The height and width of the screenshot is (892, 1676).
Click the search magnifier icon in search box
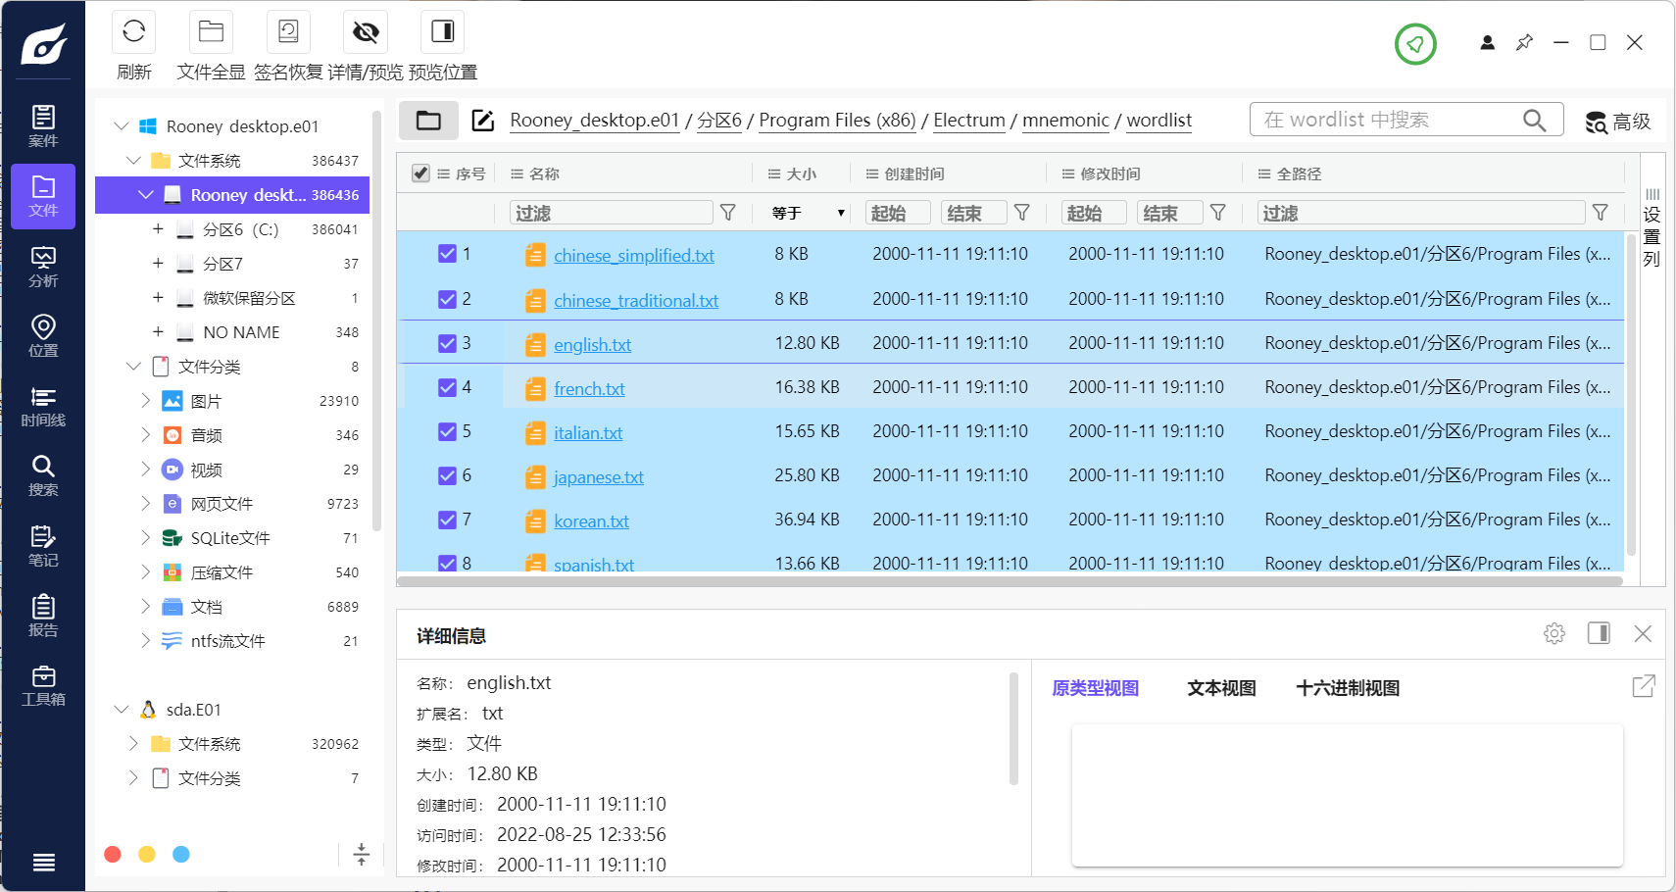1534,120
